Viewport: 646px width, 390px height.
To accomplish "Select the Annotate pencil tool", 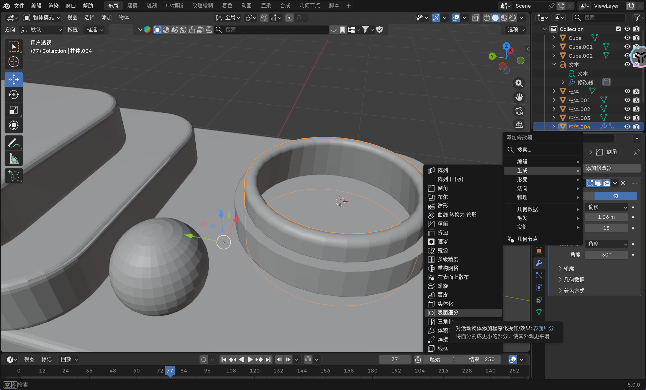I will 14,143.
